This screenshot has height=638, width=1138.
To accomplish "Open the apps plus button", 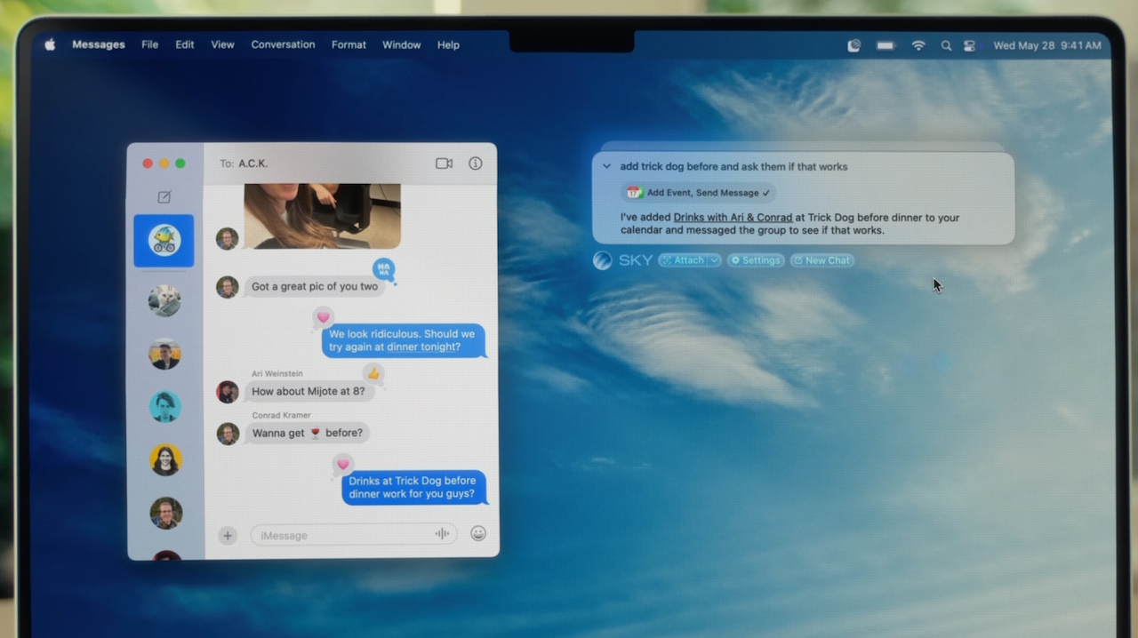I will pyautogui.click(x=228, y=535).
